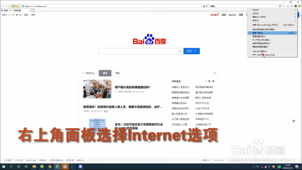Click the 设为首页 footer link
Image resolution: width=302 pixels, height=170 pixels.
tap(8, 160)
